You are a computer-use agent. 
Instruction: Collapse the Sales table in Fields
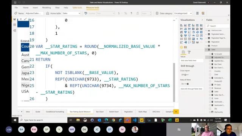pos(206,49)
